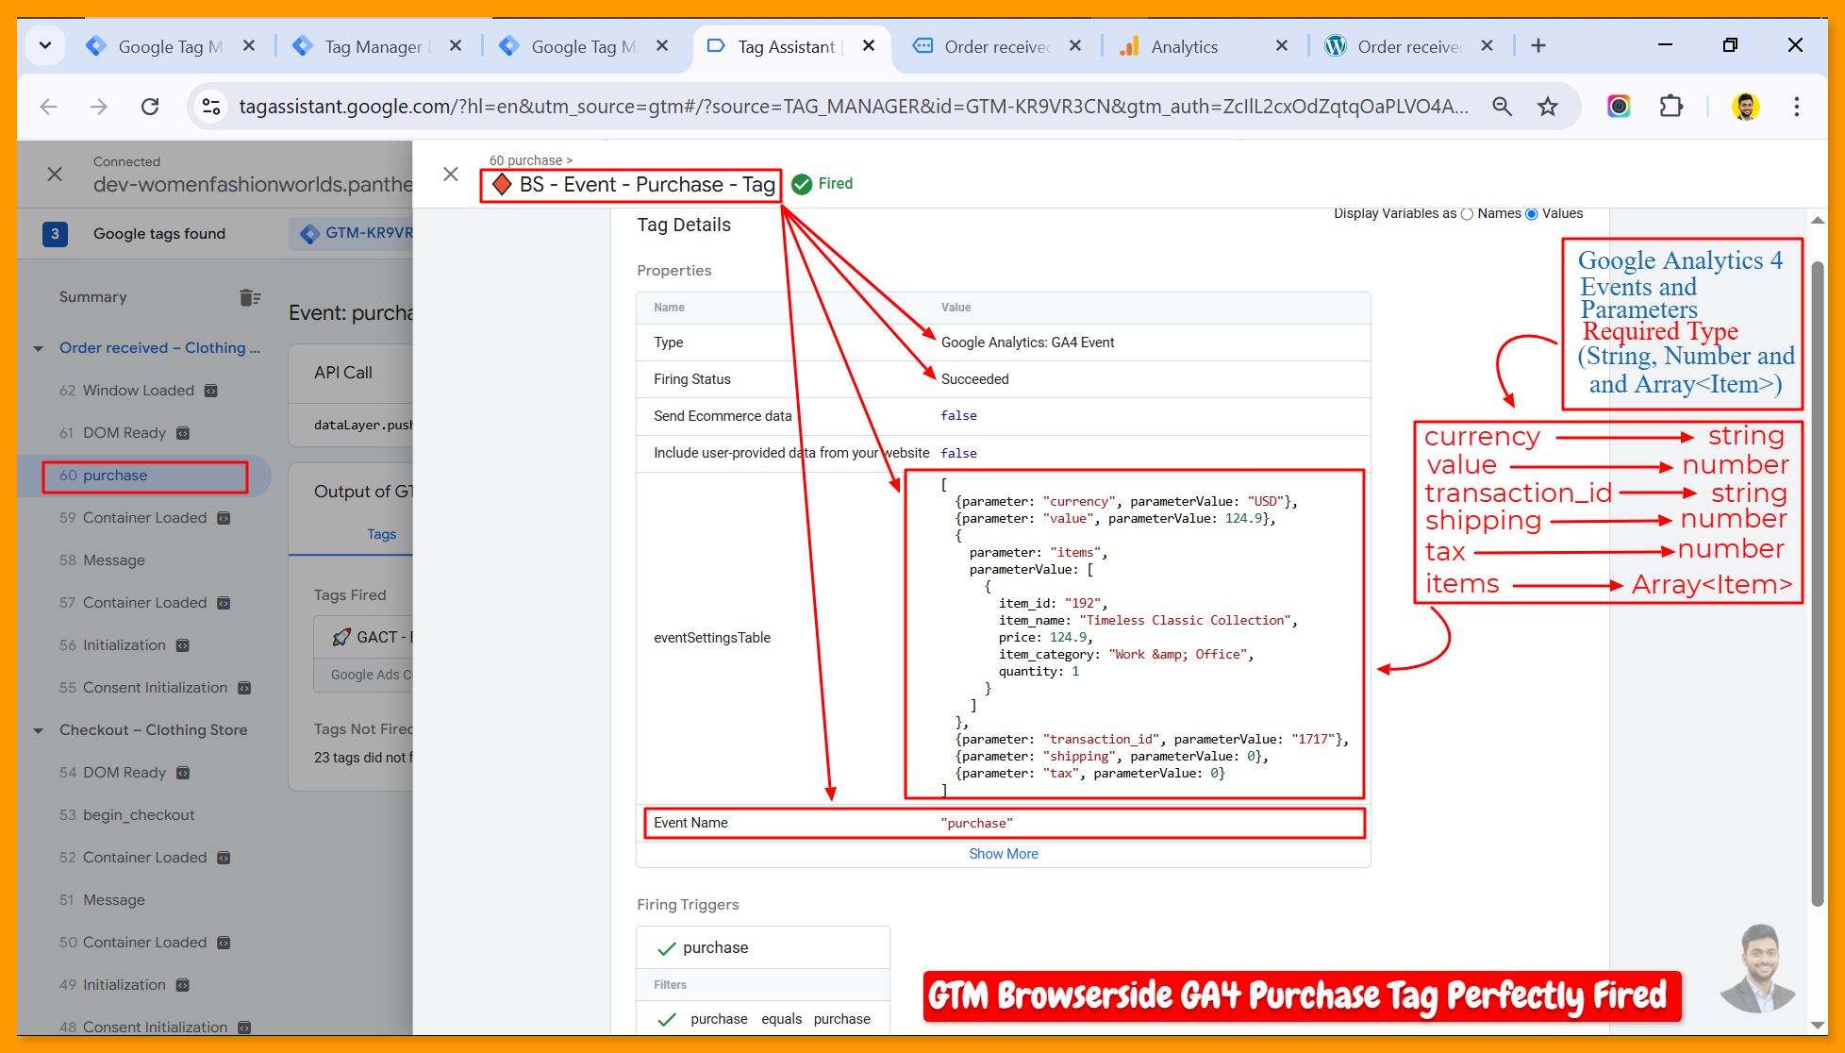Bookmark page with star icon

click(1548, 107)
